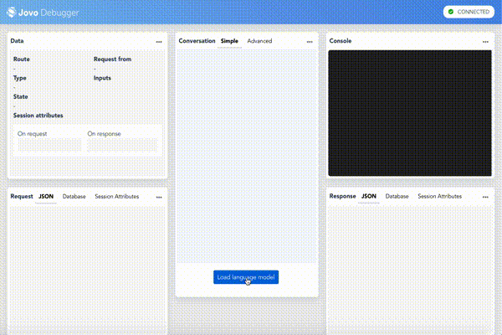Click the Route label in the Data panel
The image size is (502, 335).
click(x=22, y=59)
